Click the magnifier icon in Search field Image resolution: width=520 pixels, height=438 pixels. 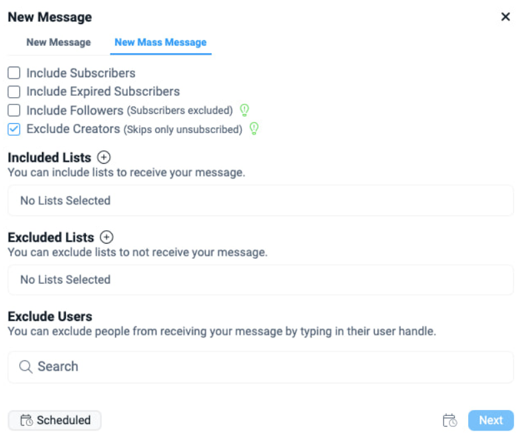pyautogui.click(x=26, y=367)
